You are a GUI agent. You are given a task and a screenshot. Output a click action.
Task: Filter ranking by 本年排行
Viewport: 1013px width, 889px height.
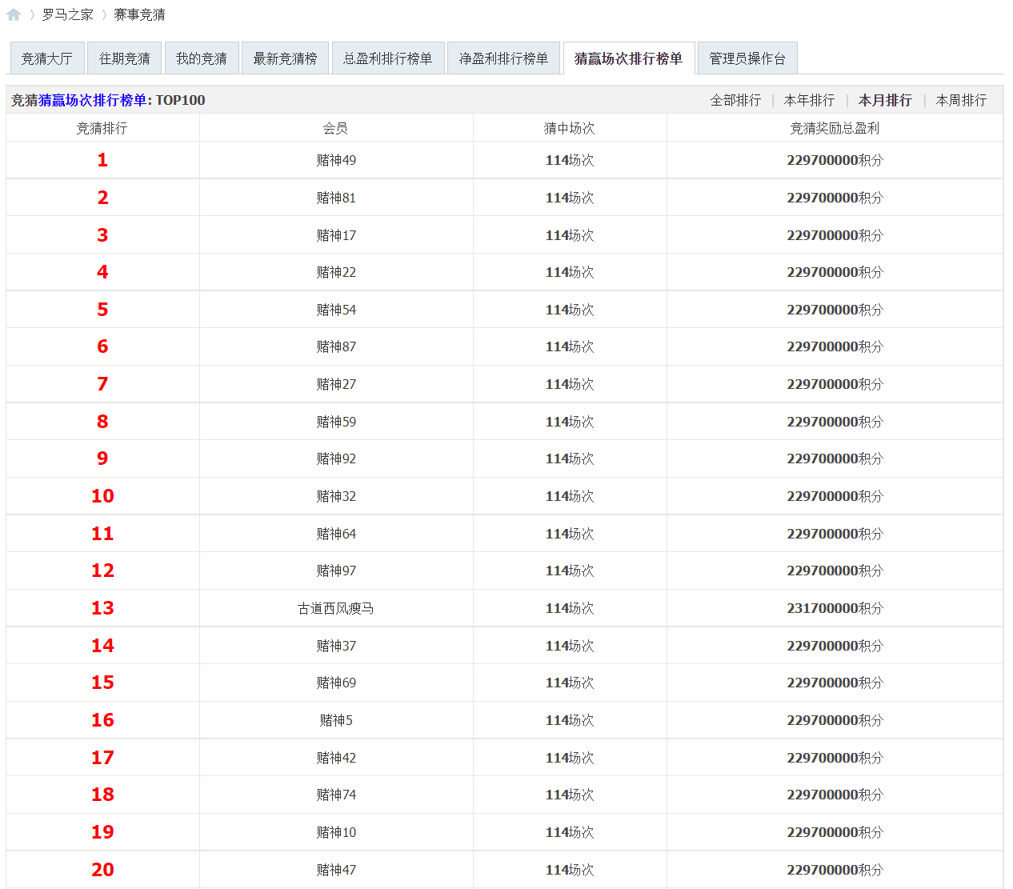[x=809, y=100]
